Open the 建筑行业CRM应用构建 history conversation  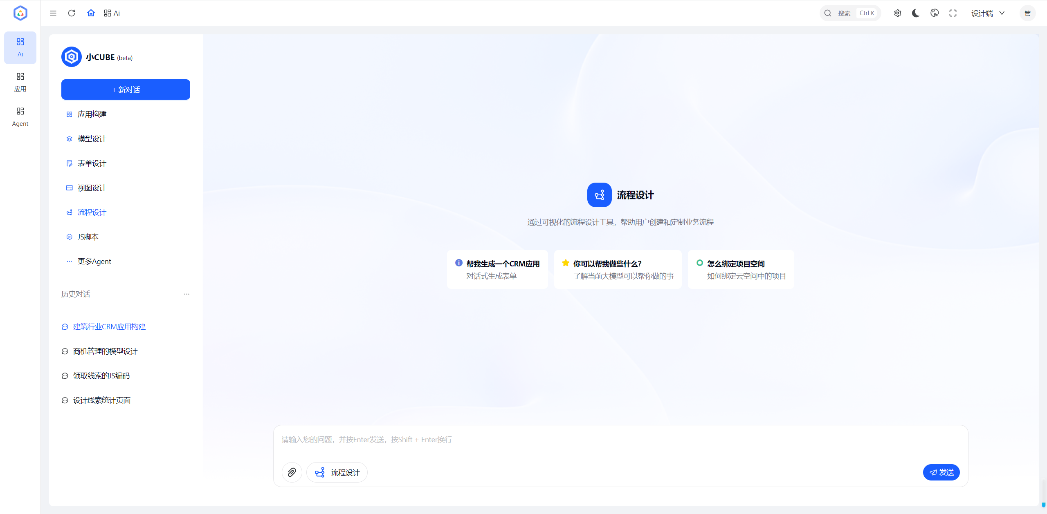[108, 326]
